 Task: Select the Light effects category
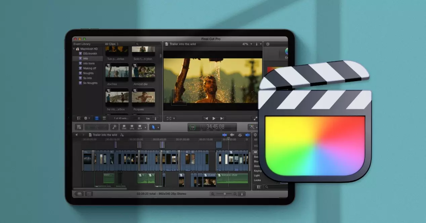(257, 176)
